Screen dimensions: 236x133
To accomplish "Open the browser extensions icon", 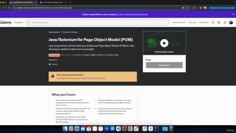I will [194, 8].
